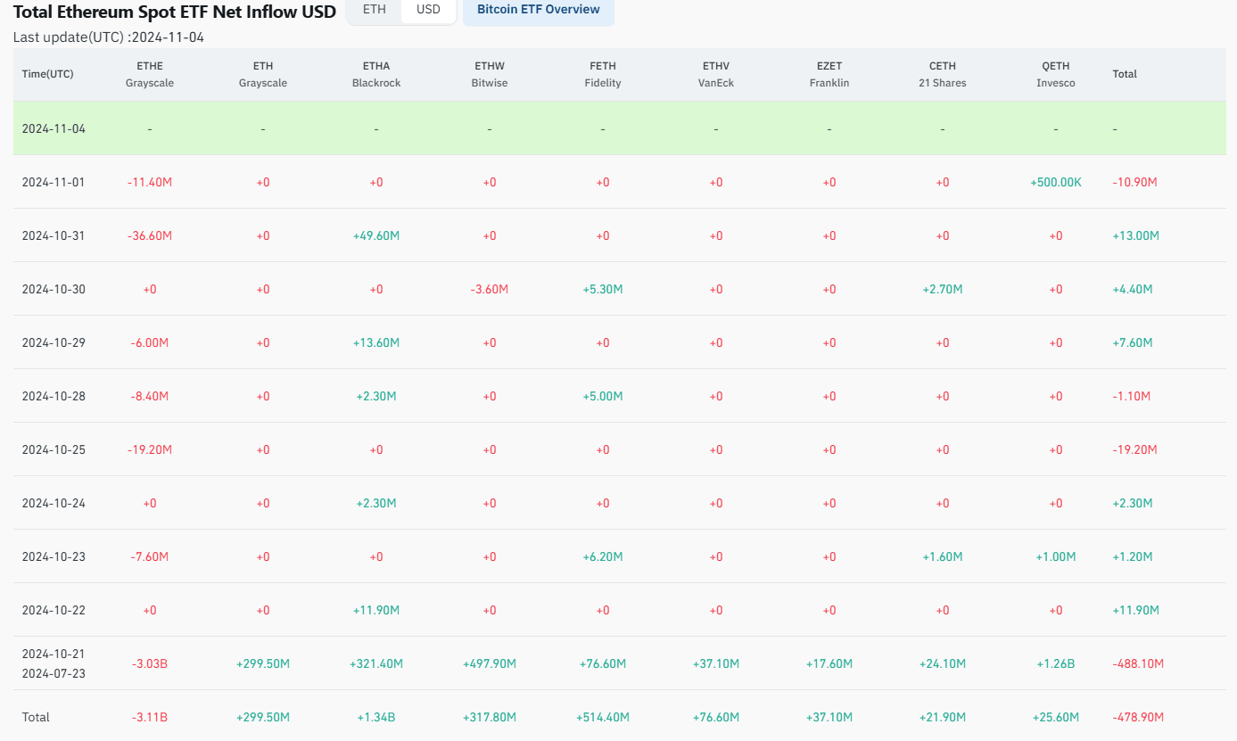1237x741 pixels.
Task: Click the CETH 21 Shares column header
Action: [942, 74]
